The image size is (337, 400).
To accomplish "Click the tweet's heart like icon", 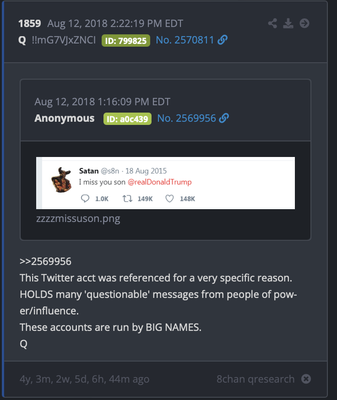I will 169,199.
